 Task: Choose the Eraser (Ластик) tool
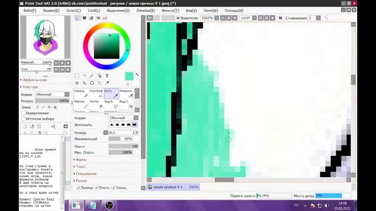pyautogui.click(x=96, y=104)
